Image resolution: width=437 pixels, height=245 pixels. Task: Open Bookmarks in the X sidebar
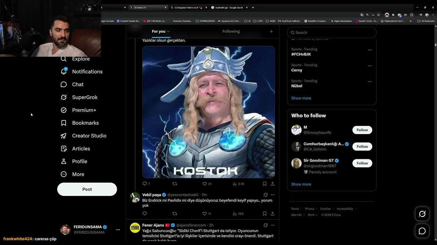[x=80, y=123]
